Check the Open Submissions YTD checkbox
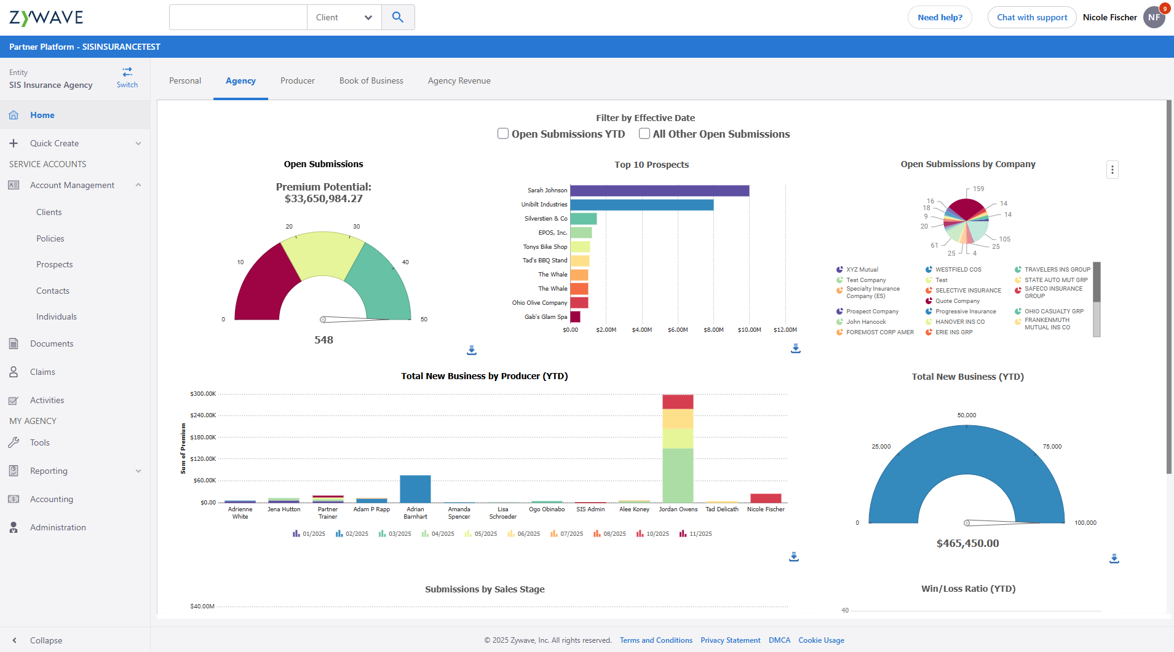 tap(503, 133)
